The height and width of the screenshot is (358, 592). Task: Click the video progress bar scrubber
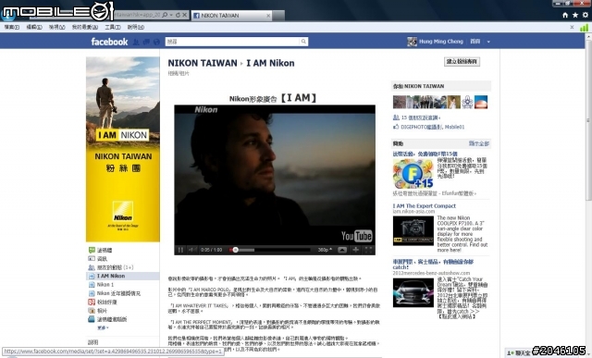tap(236, 250)
